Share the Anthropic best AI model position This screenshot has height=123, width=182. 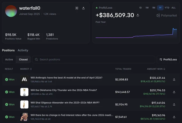tap(174, 79)
